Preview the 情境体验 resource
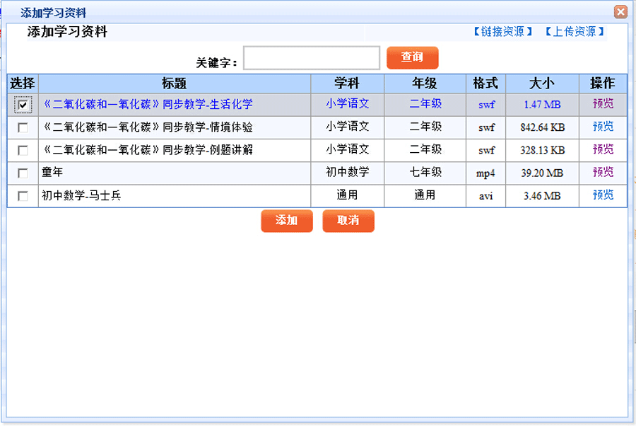The image size is (636, 426). (x=603, y=127)
